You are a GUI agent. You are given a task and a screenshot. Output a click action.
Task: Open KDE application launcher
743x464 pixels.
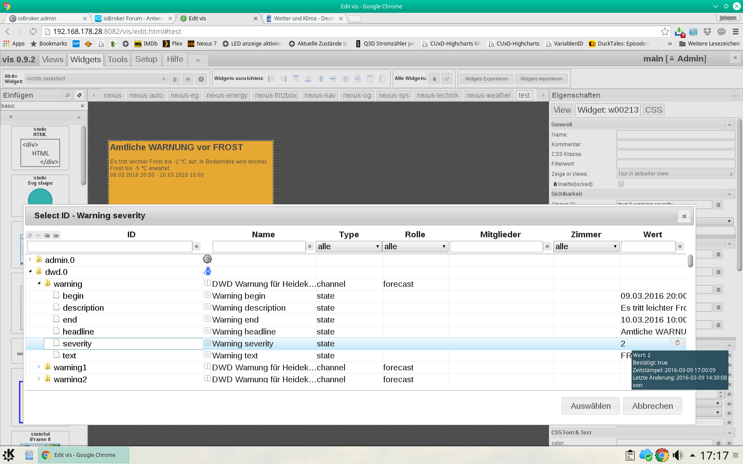click(9, 455)
